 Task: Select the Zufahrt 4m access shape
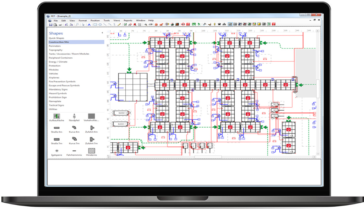pos(92,128)
